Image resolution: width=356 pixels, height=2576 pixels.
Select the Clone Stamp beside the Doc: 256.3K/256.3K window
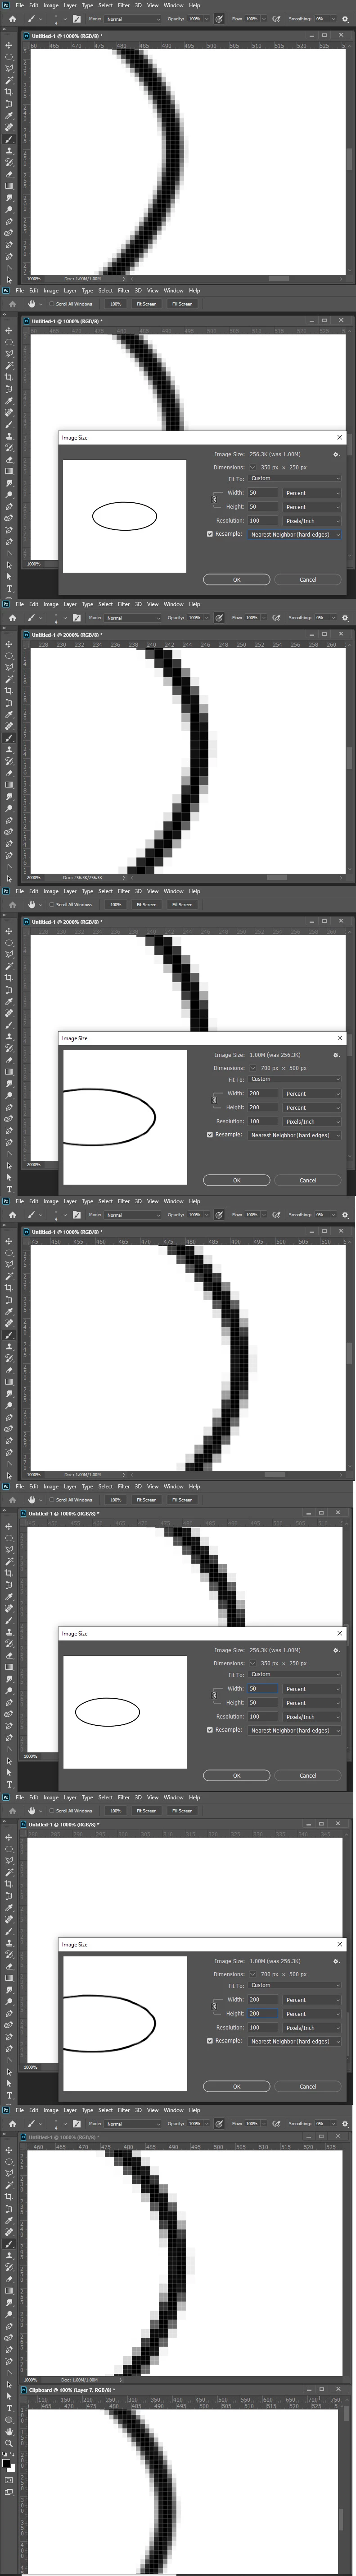pos(9,751)
